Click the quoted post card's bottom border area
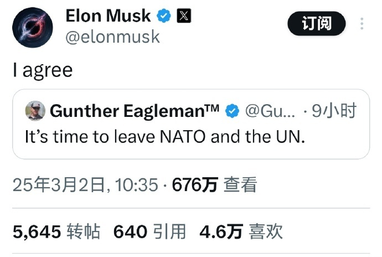This screenshot has width=382, height=257. coord(191,156)
